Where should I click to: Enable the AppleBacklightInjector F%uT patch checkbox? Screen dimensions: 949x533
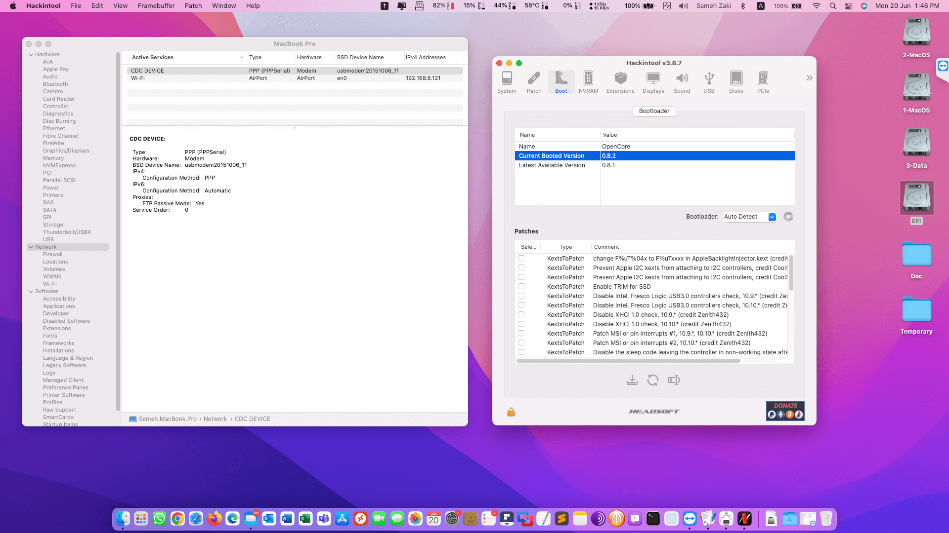521,258
